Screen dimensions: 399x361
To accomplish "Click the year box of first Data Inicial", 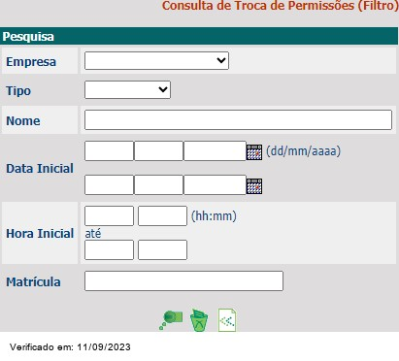I will (215, 150).
